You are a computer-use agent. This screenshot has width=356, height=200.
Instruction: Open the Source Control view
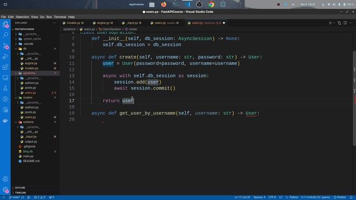5,46
